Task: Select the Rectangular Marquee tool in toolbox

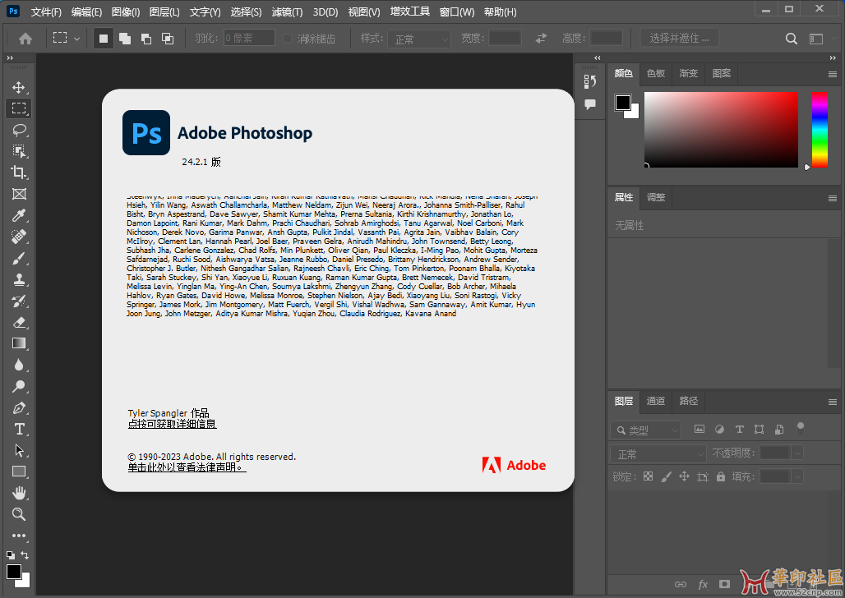Action: [x=19, y=108]
